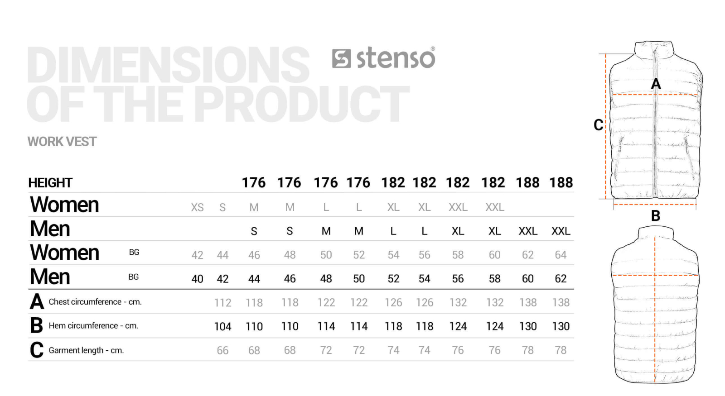Click letter A on the front vest diagram
Viewport: 725px width, 396px height.
(656, 84)
